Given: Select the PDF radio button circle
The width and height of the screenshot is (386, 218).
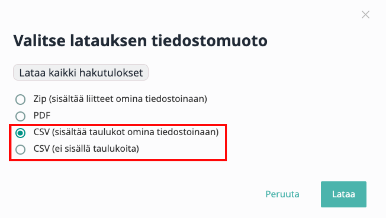Looking at the screenshot, I should 20,116.
